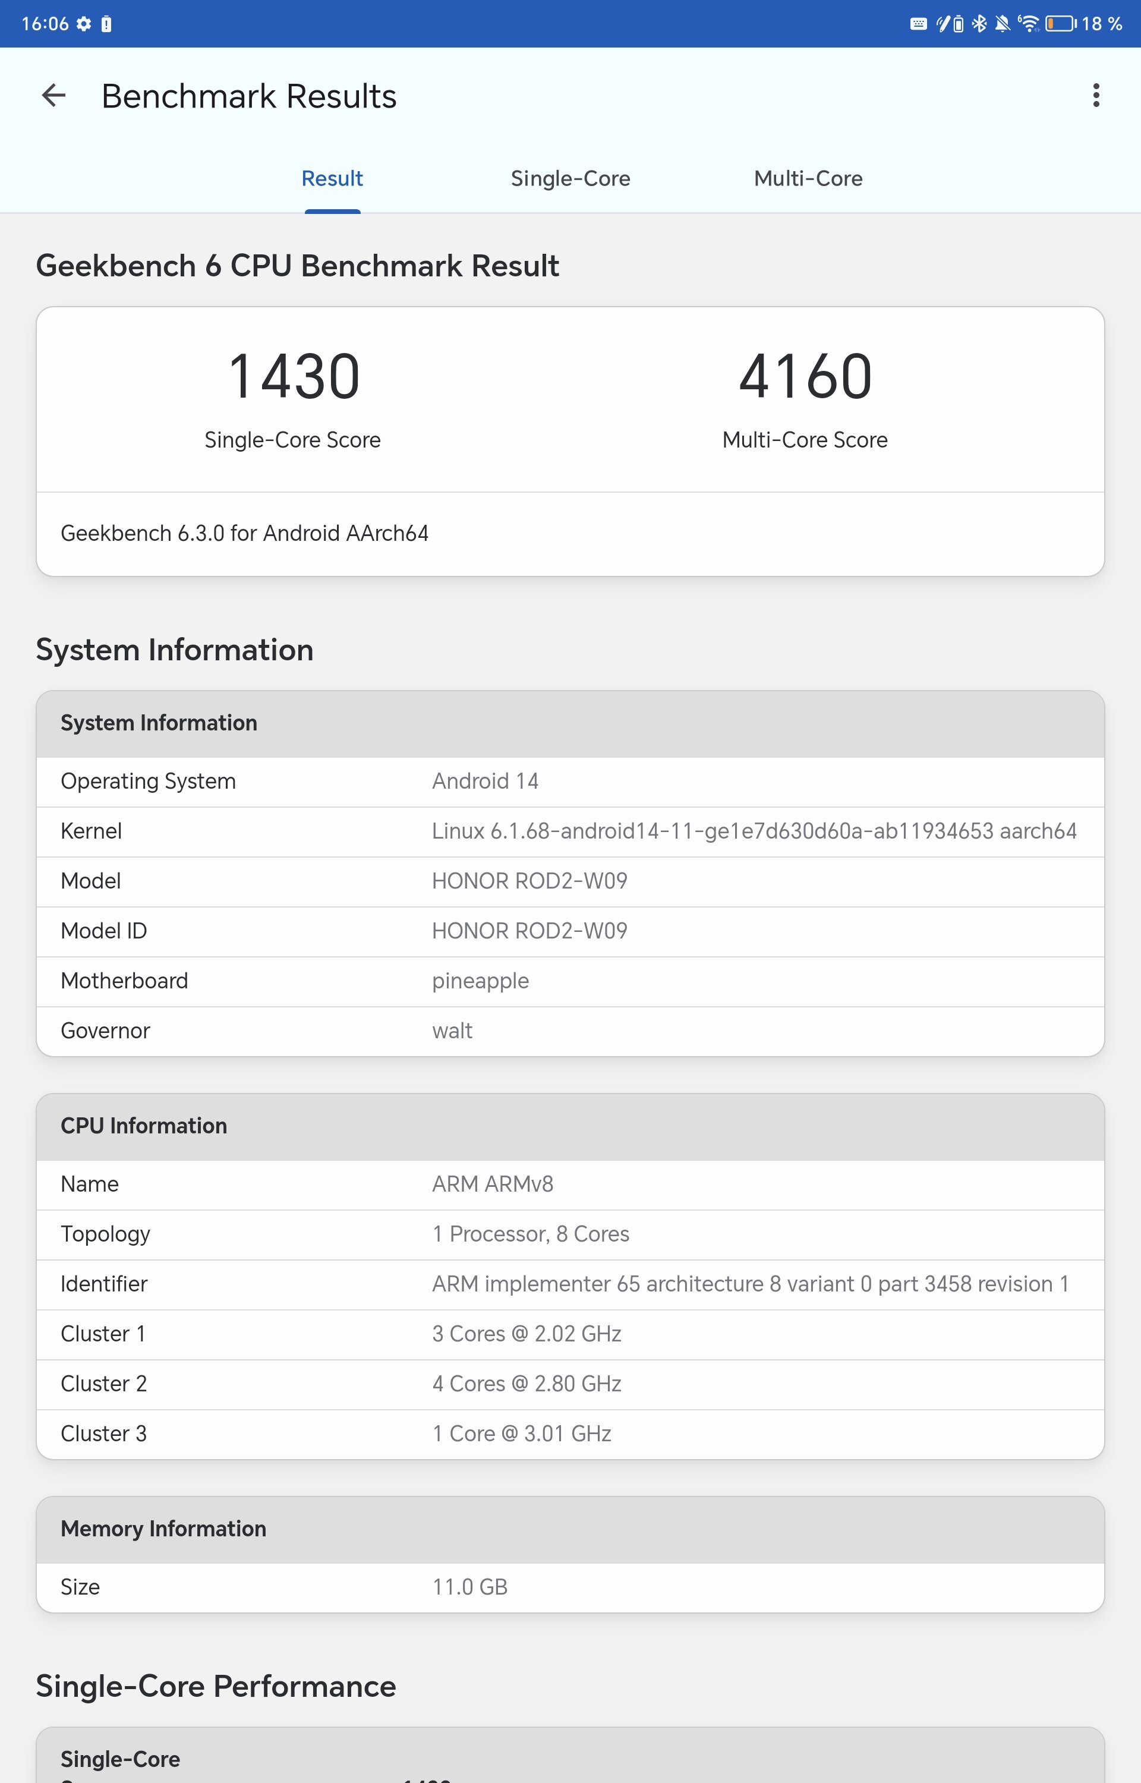This screenshot has width=1141, height=1783.
Task: Tap the Kernel row label
Action: click(x=91, y=831)
